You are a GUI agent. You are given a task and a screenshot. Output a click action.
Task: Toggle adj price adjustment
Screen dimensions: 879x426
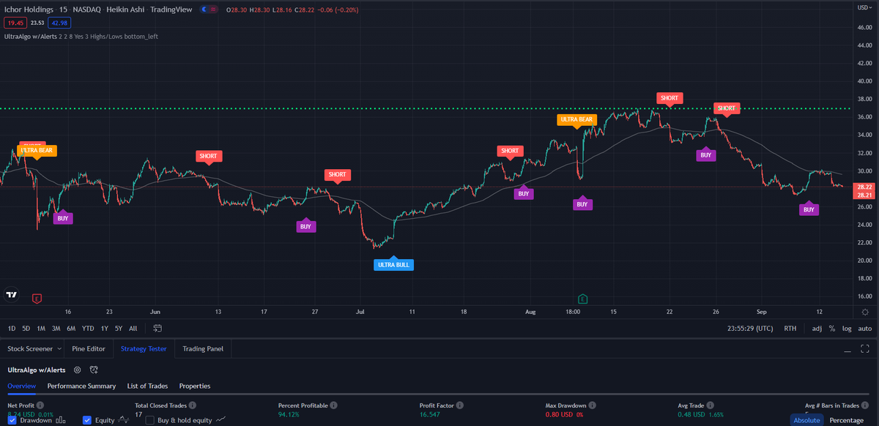point(817,329)
